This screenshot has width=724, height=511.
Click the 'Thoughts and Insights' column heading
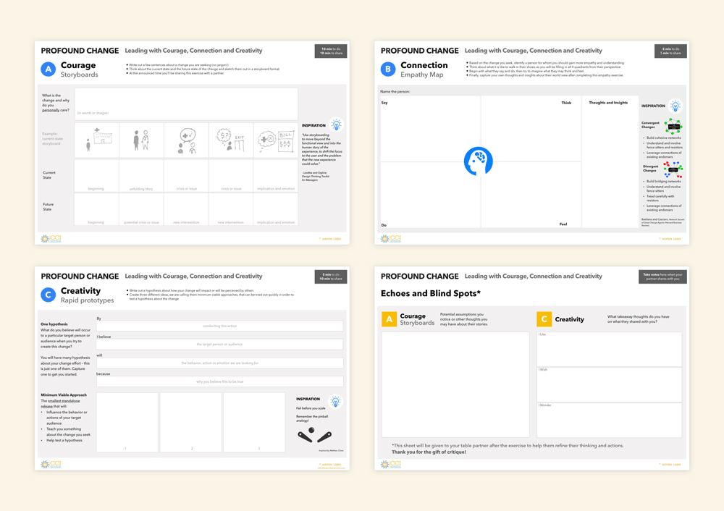click(608, 103)
